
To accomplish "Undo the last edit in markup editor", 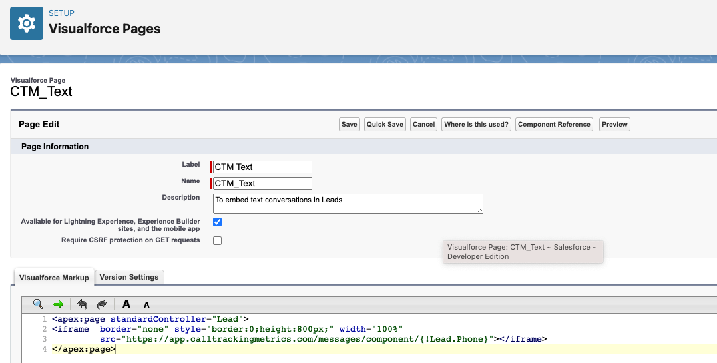I will 83,304.
